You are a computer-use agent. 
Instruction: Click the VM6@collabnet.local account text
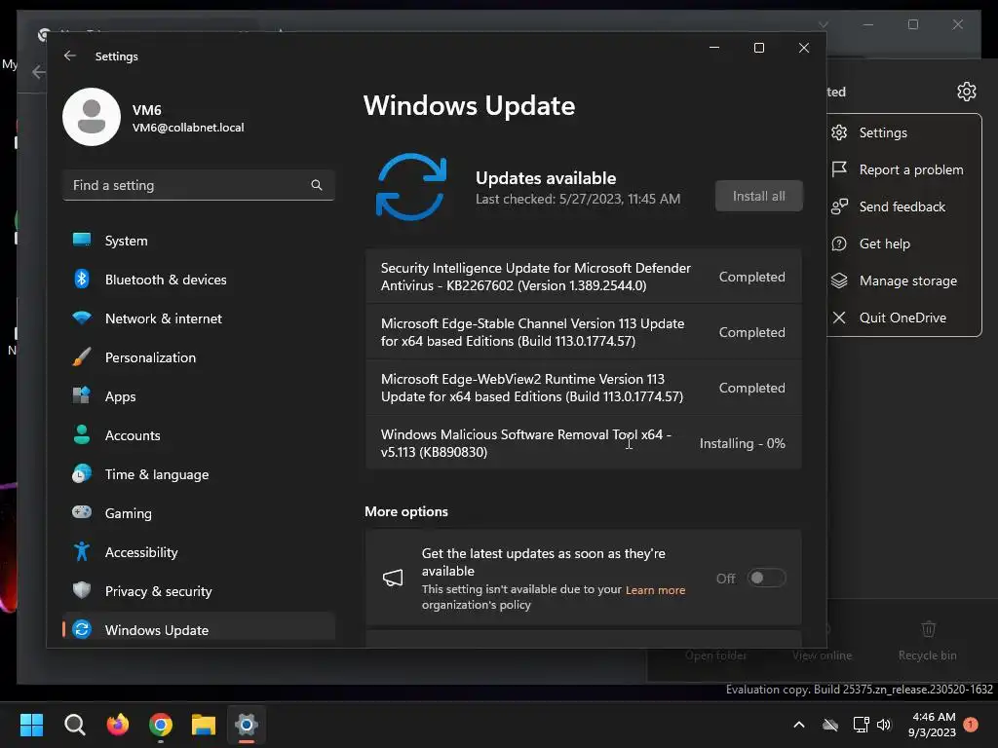tap(188, 128)
